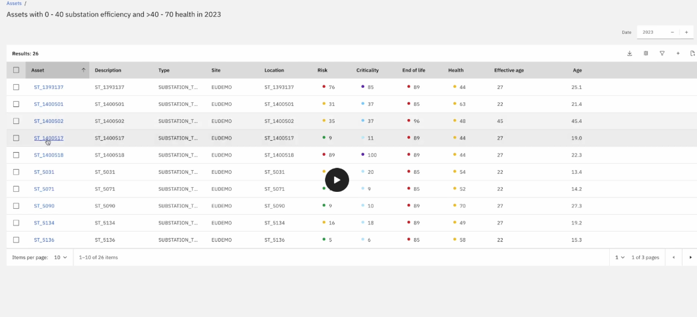The width and height of the screenshot is (697, 317).
Task: Sort by the Risk column header
Action: click(322, 70)
